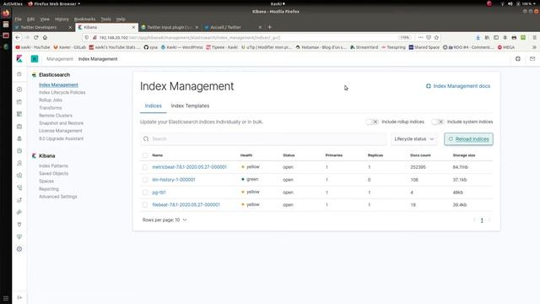Image resolution: width=540 pixels, height=304 pixels.
Task: Open Snapshot and Restore section
Action: [61, 123]
